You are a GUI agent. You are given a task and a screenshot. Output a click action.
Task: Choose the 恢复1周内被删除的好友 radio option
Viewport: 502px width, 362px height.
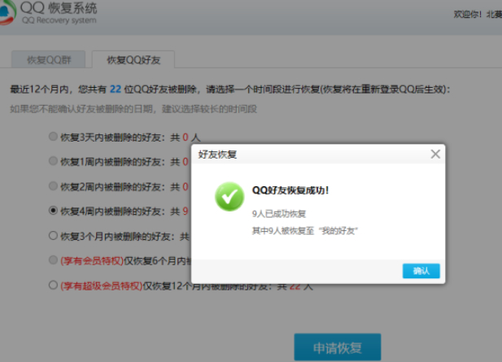point(53,161)
